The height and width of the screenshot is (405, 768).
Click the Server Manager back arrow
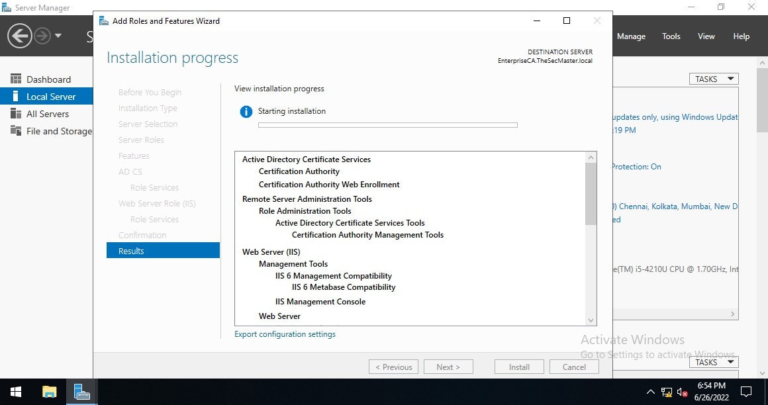tap(20, 36)
